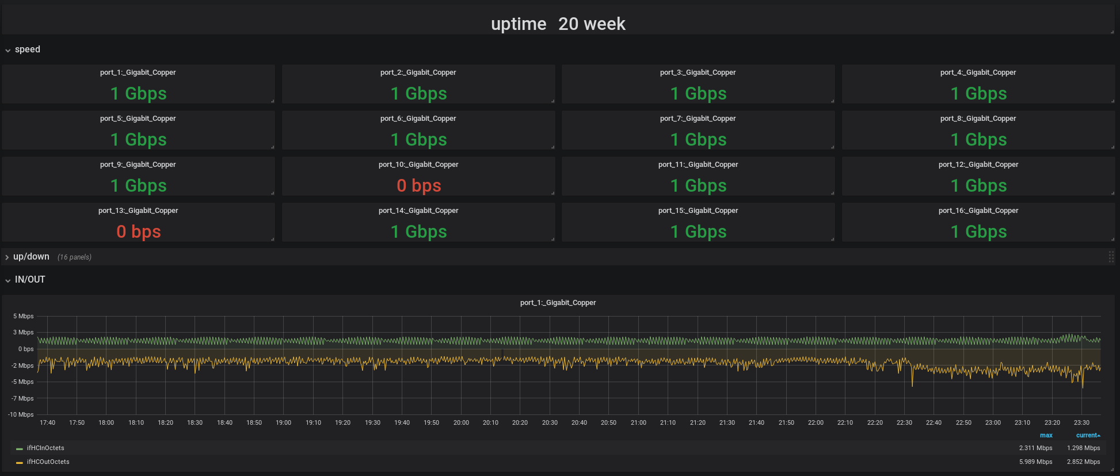
Task: Grab the up/down row drag handle
Action: [x=1111, y=257]
